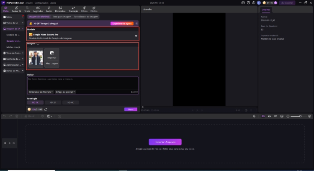Switch to Imagem de referência tab
The height and width of the screenshot is (171, 314).
click(39, 17)
